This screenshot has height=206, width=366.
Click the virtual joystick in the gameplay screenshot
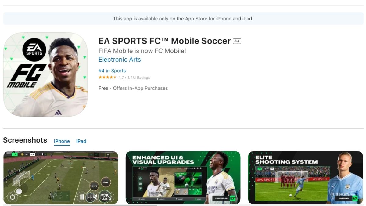click(x=19, y=191)
